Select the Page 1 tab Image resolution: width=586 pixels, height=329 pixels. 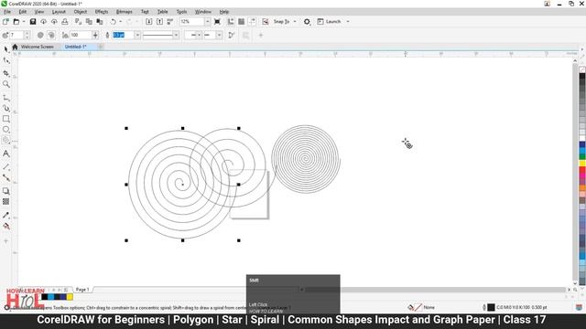[x=82, y=290]
